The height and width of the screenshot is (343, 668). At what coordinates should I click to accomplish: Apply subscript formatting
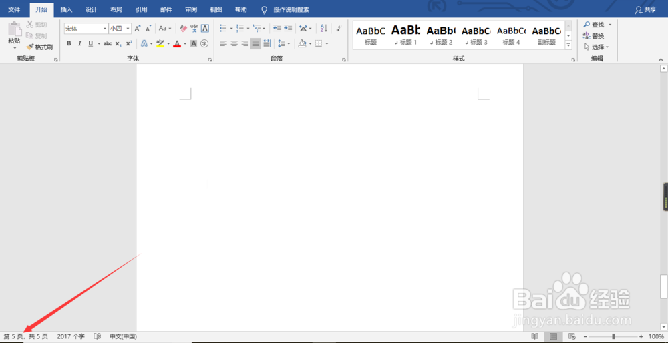click(x=118, y=43)
